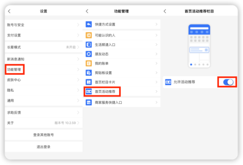Click 商家服务快捷入口 label
243x165 pixels.
[108, 103]
